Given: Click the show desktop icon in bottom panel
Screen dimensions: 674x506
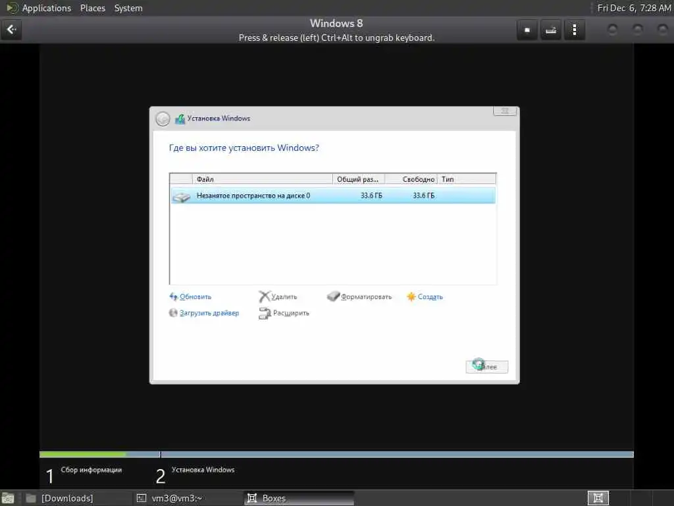Looking at the screenshot, I should (8, 498).
